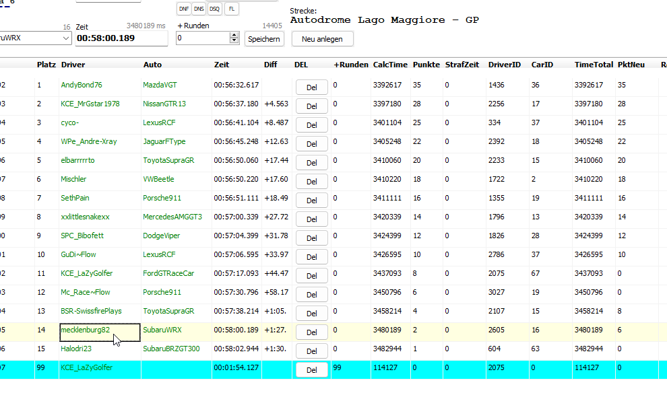The width and height of the screenshot is (667, 395).
Task: Click the FL fastest lap button
Action: pyautogui.click(x=232, y=9)
